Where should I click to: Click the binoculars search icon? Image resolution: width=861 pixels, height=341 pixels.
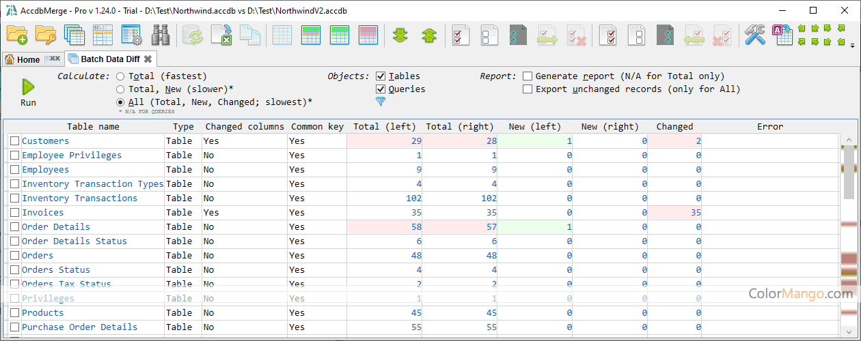point(161,35)
